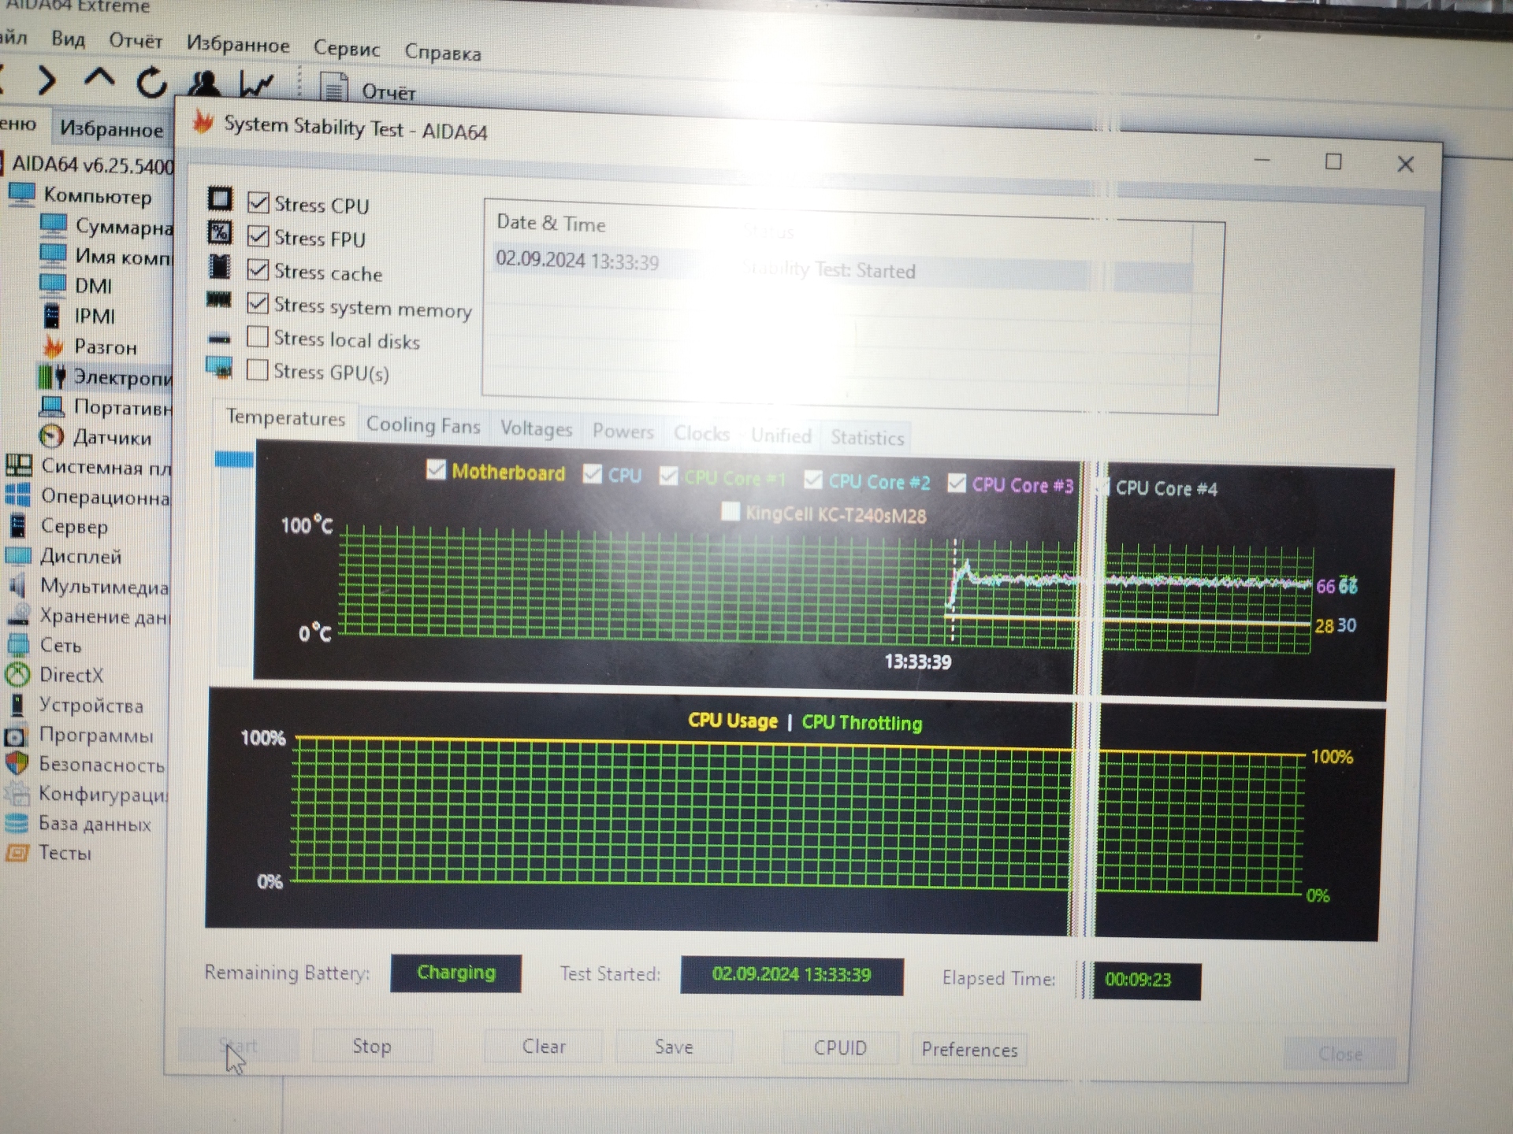Open the Отчёт menu
The width and height of the screenshot is (1513, 1134).
tap(136, 40)
